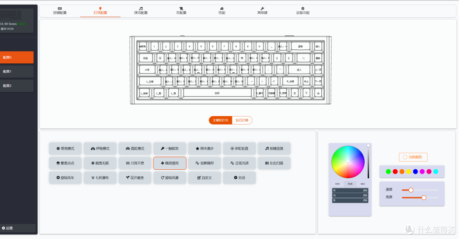
Task: Switch color input to HEX mode
Action: coord(363,184)
